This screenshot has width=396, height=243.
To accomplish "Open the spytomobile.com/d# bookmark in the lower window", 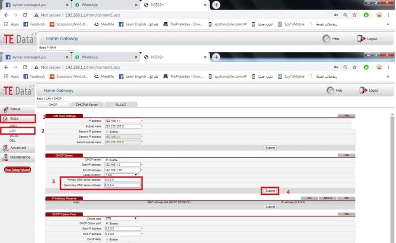I will (x=227, y=76).
